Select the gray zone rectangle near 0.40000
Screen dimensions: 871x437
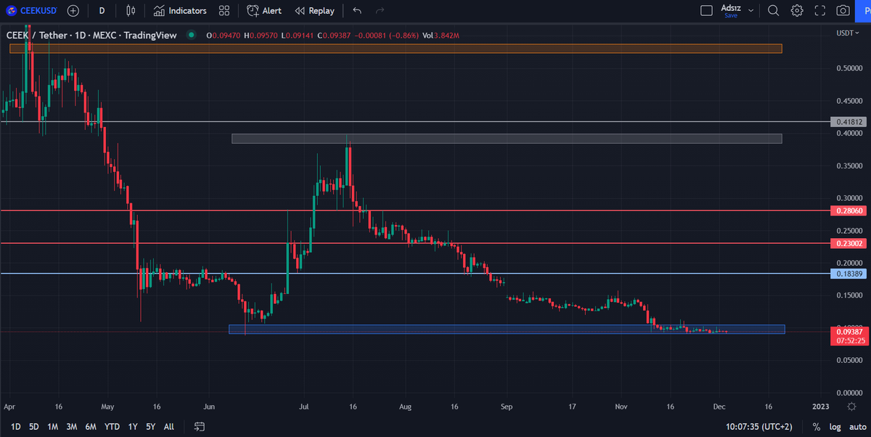pos(507,139)
